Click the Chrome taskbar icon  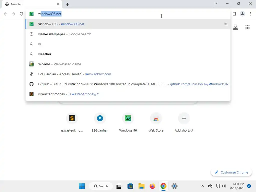163,186
